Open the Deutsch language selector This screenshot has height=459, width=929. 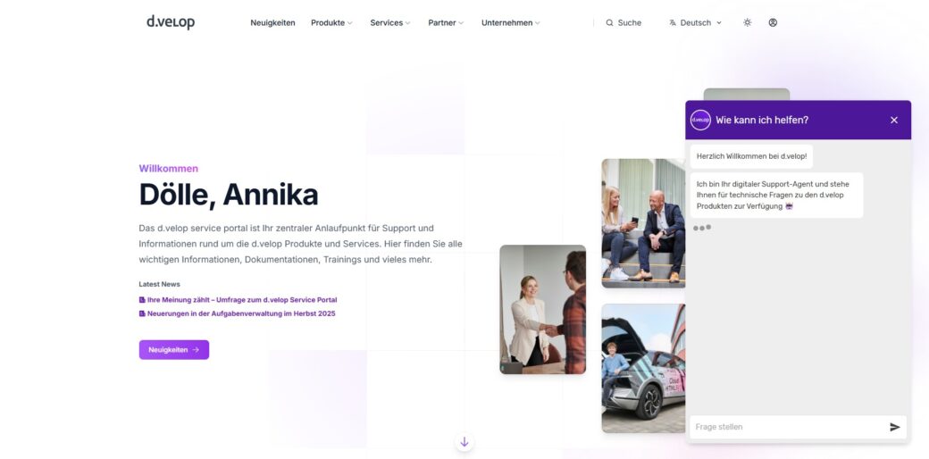(x=695, y=23)
